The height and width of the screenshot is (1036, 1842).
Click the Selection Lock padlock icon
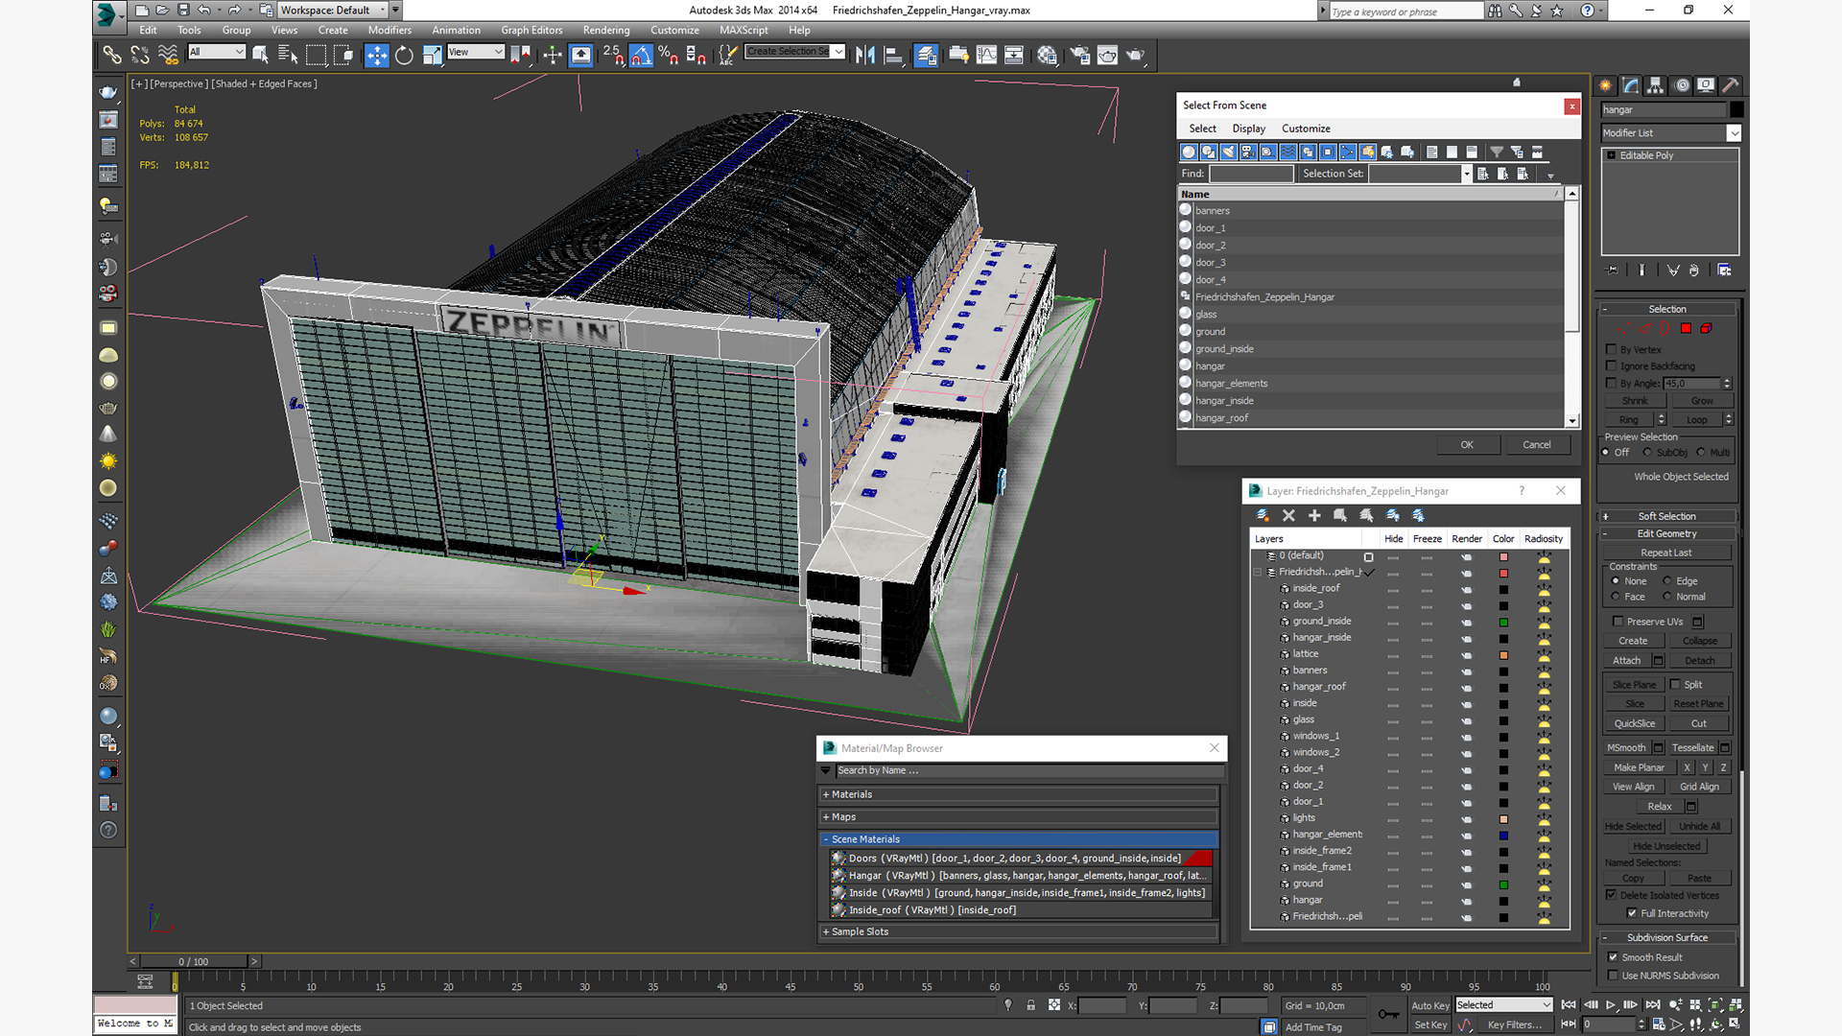coord(1030,1005)
